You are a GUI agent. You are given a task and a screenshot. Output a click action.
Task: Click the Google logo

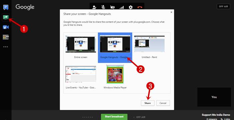pyautogui.click(x=25, y=7)
